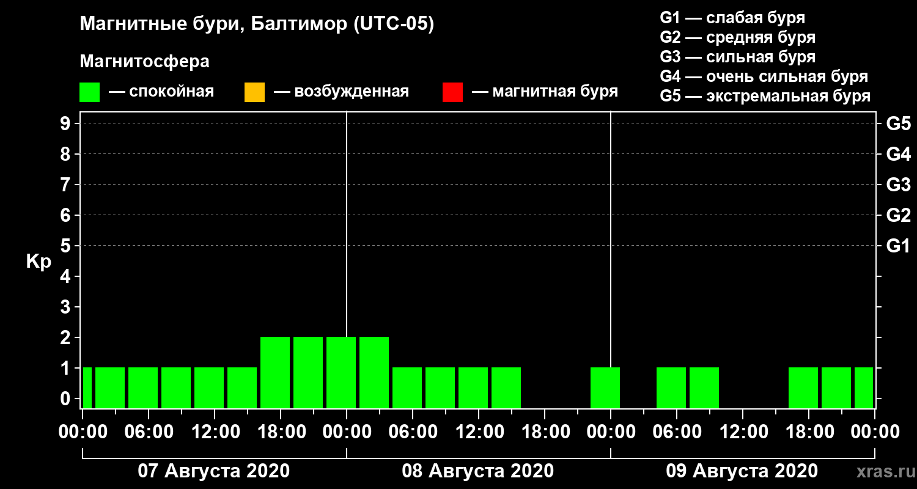917x489 pixels.
Task: Select the 'Магнитосфера' heading
Action: click(x=145, y=62)
